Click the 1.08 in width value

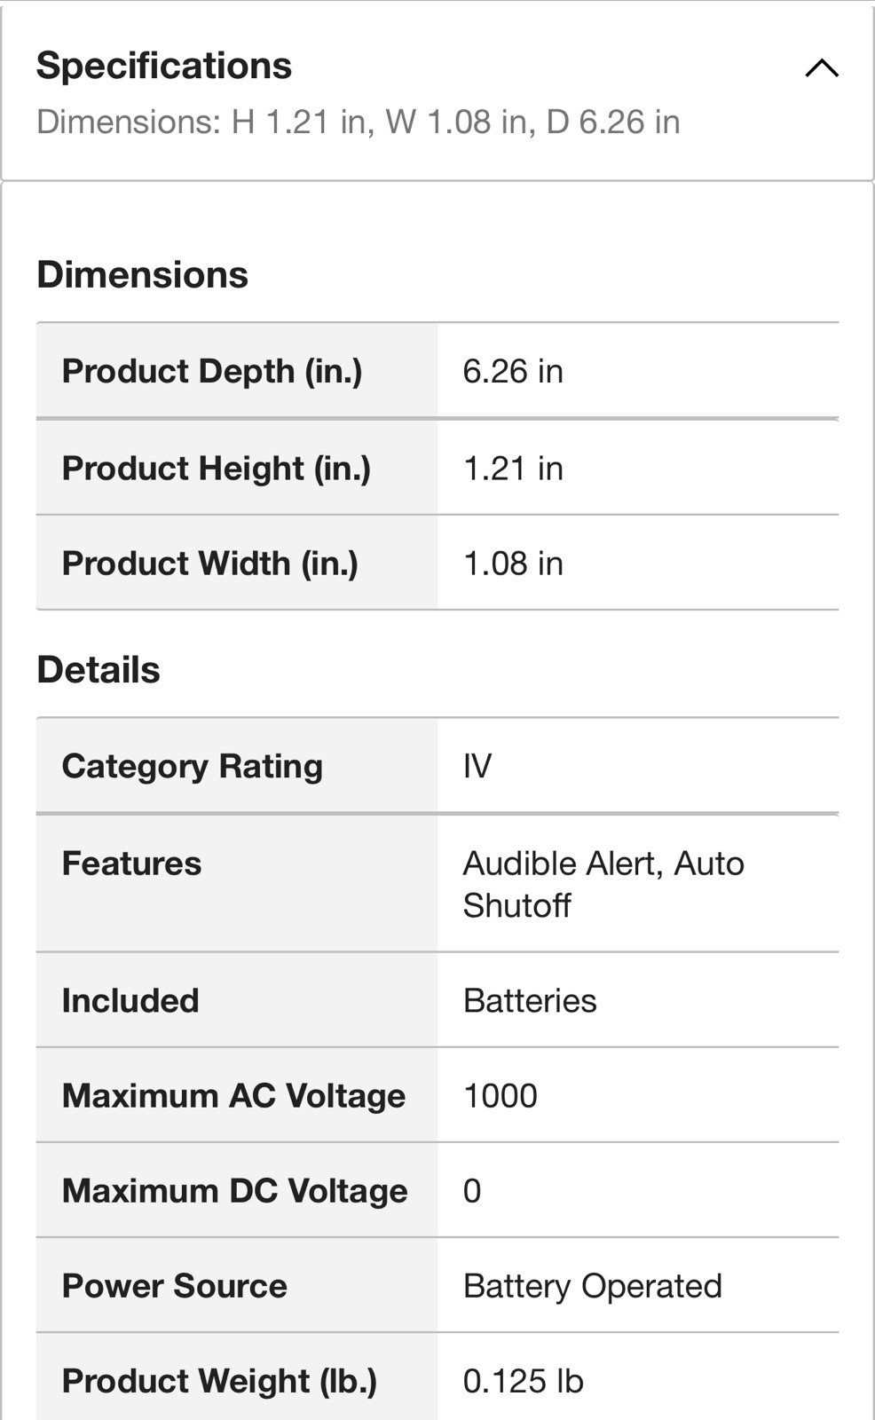coord(513,563)
